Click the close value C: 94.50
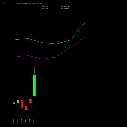The image size is (127, 127). (x=44, y=7)
